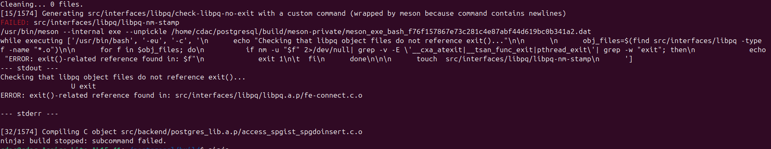
Task: Click the [32/1574] build step counter
Action: pyautogui.click(x=19, y=132)
